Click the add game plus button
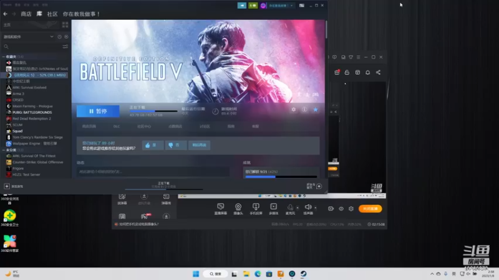The width and height of the screenshot is (499, 280). pyautogui.click(x=7, y=186)
